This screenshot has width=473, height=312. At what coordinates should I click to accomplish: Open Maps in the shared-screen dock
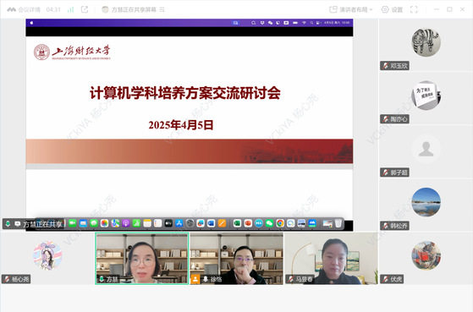(115, 223)
